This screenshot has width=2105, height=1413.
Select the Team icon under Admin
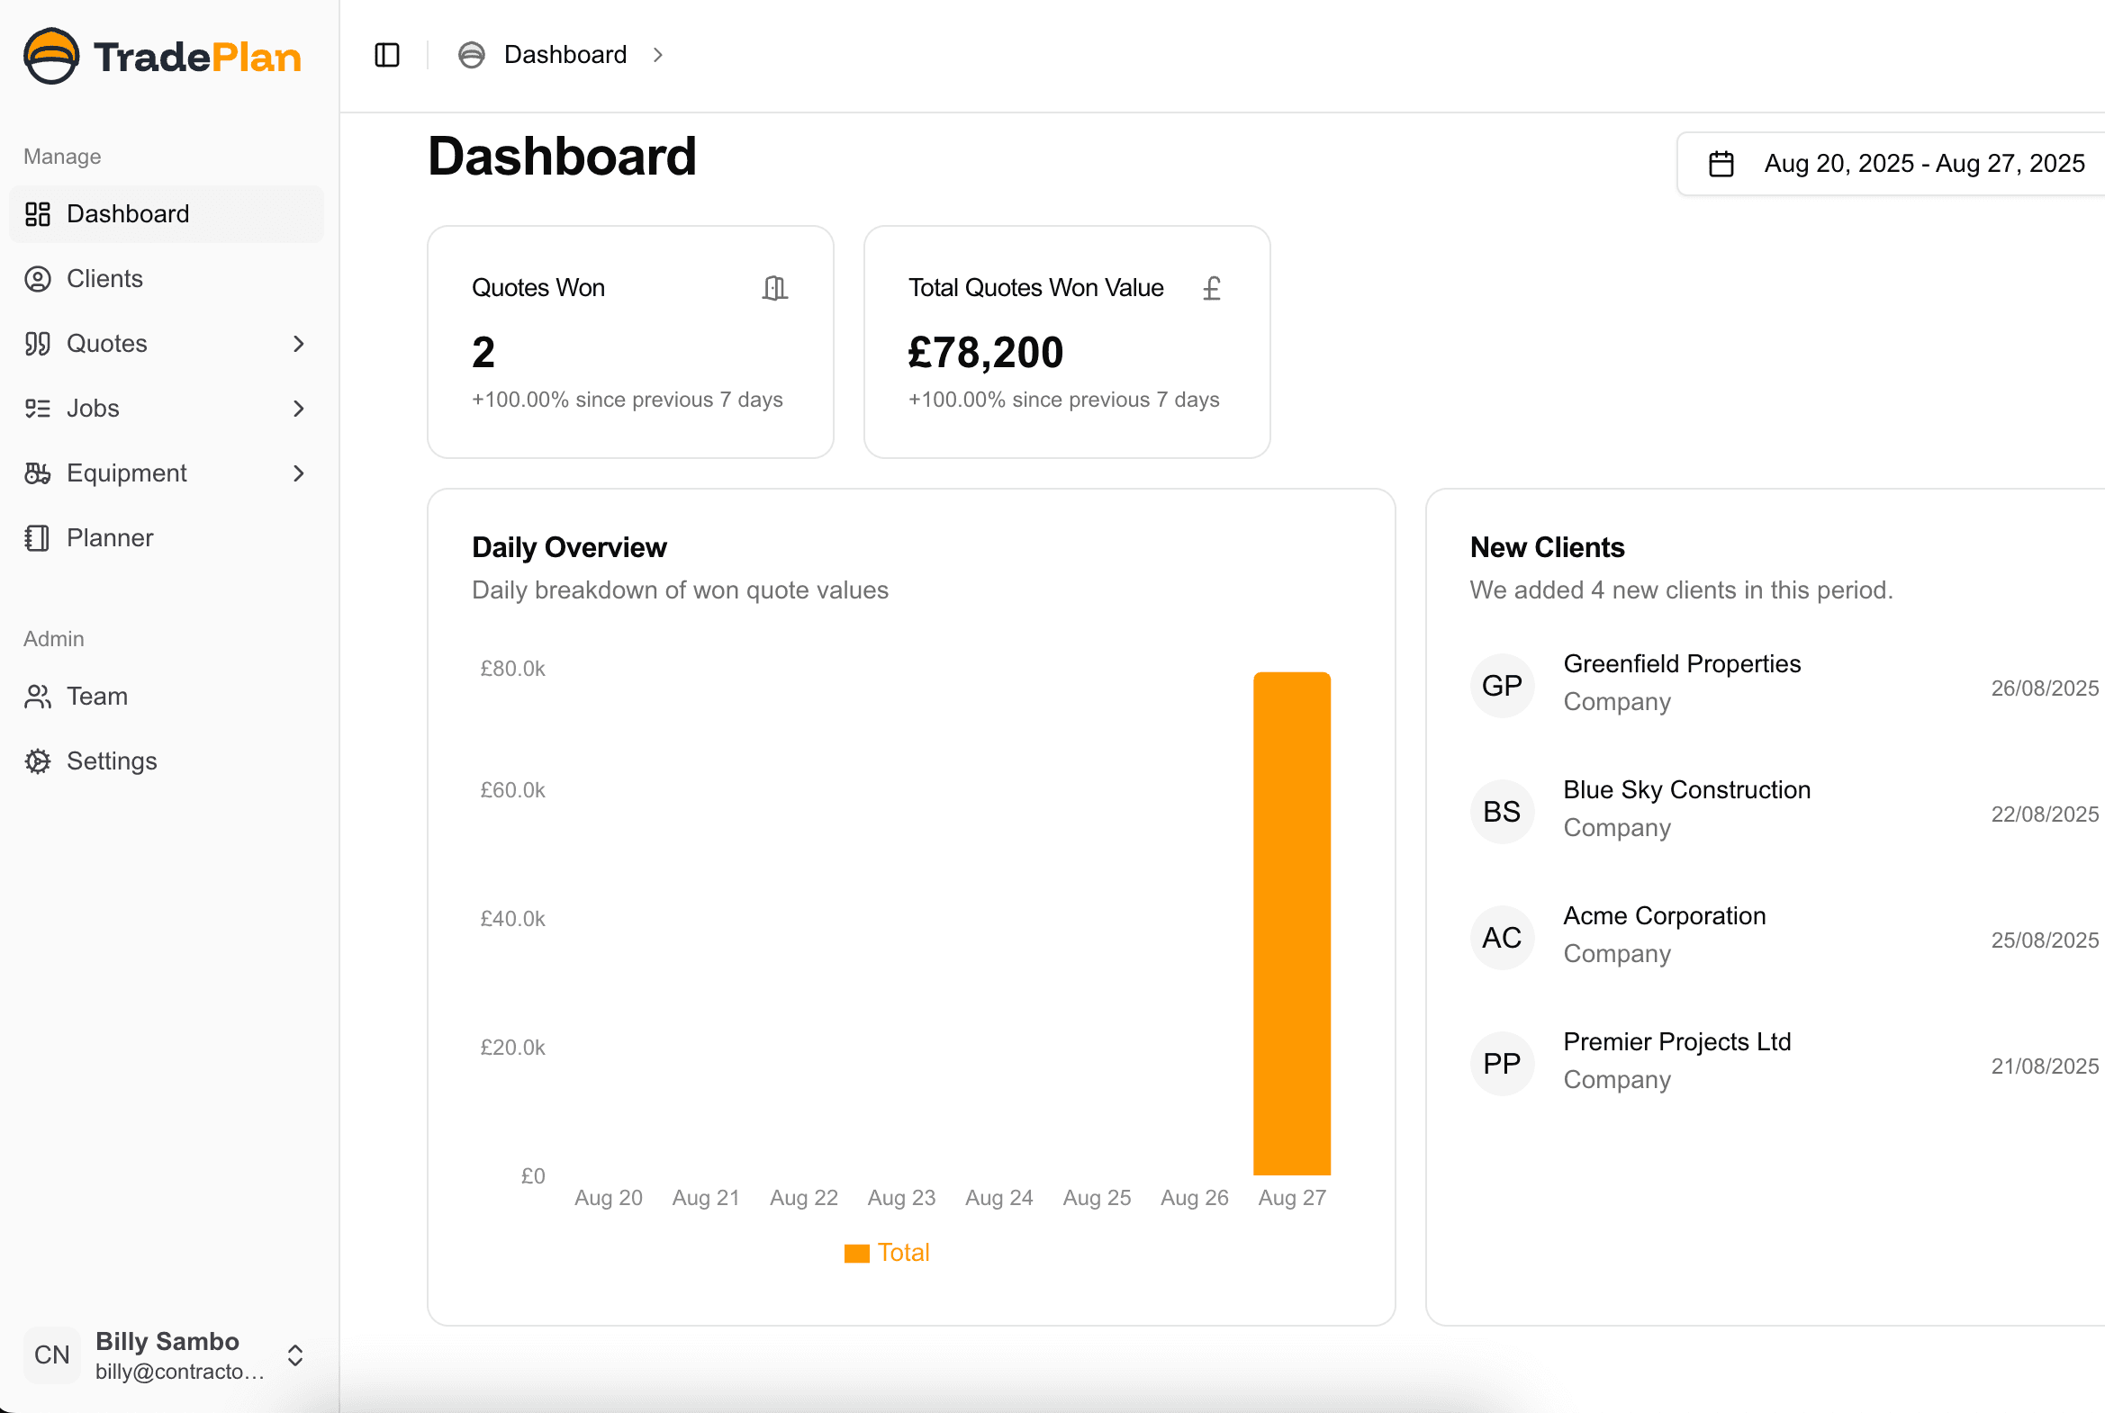pyautogui.click(x=38, y=696)
